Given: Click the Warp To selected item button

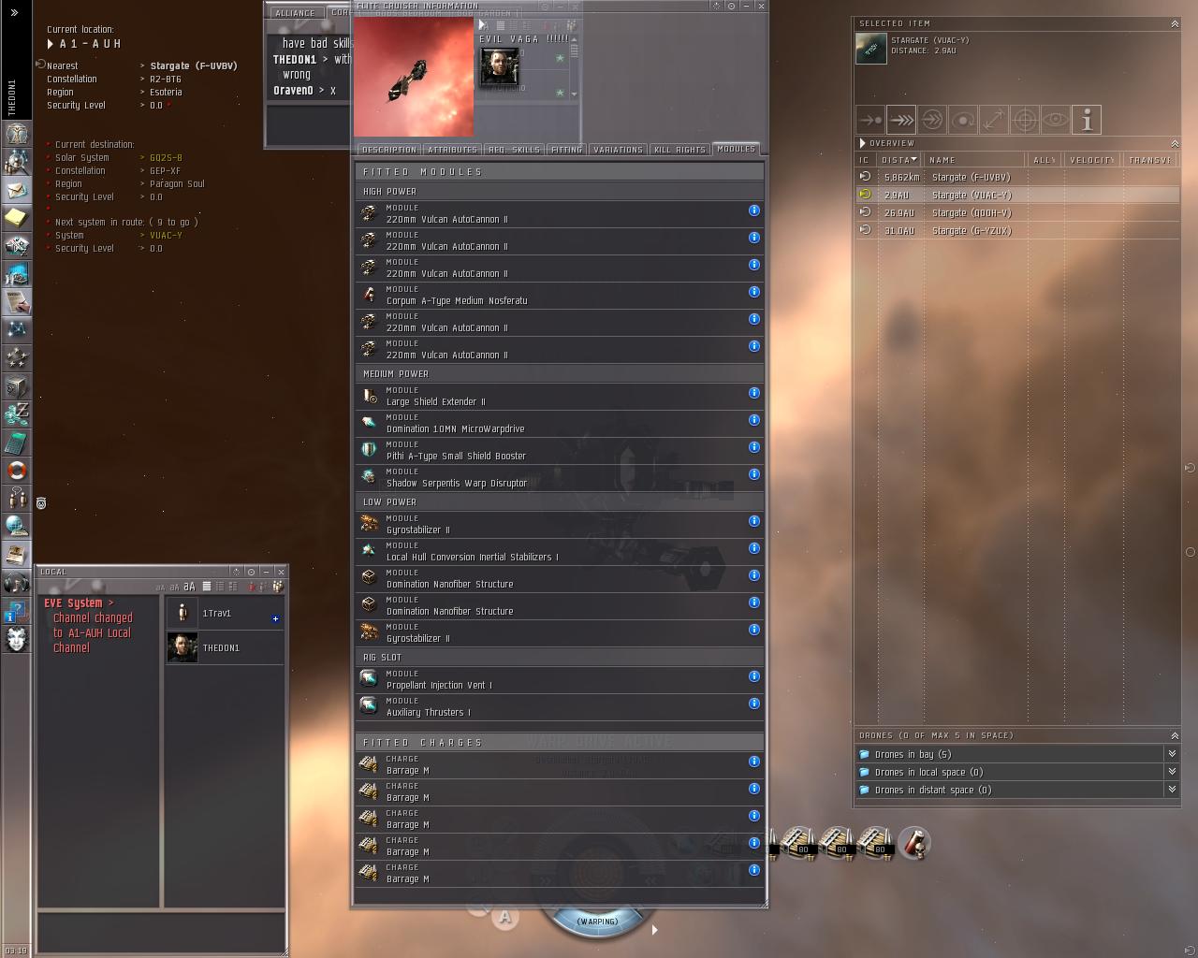Looking at the screenshot, I should pos(901,120).
